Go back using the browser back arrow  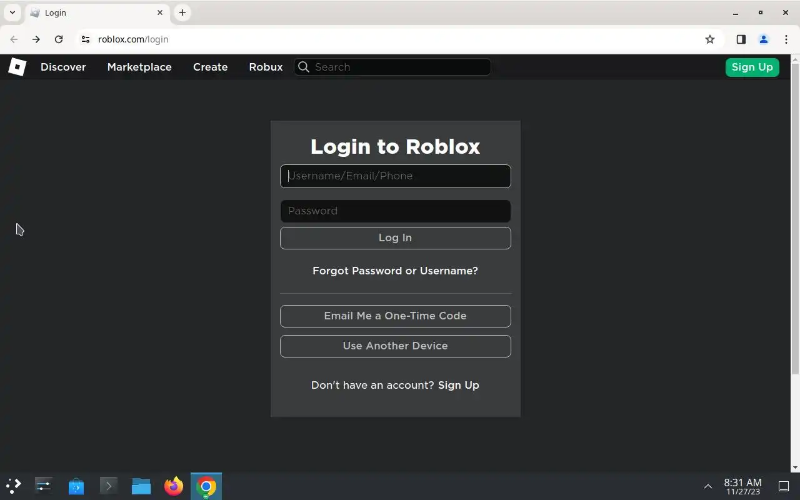14,39
